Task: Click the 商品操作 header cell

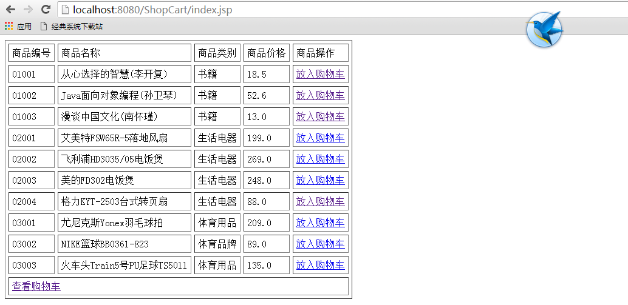Action: (321, 53)
